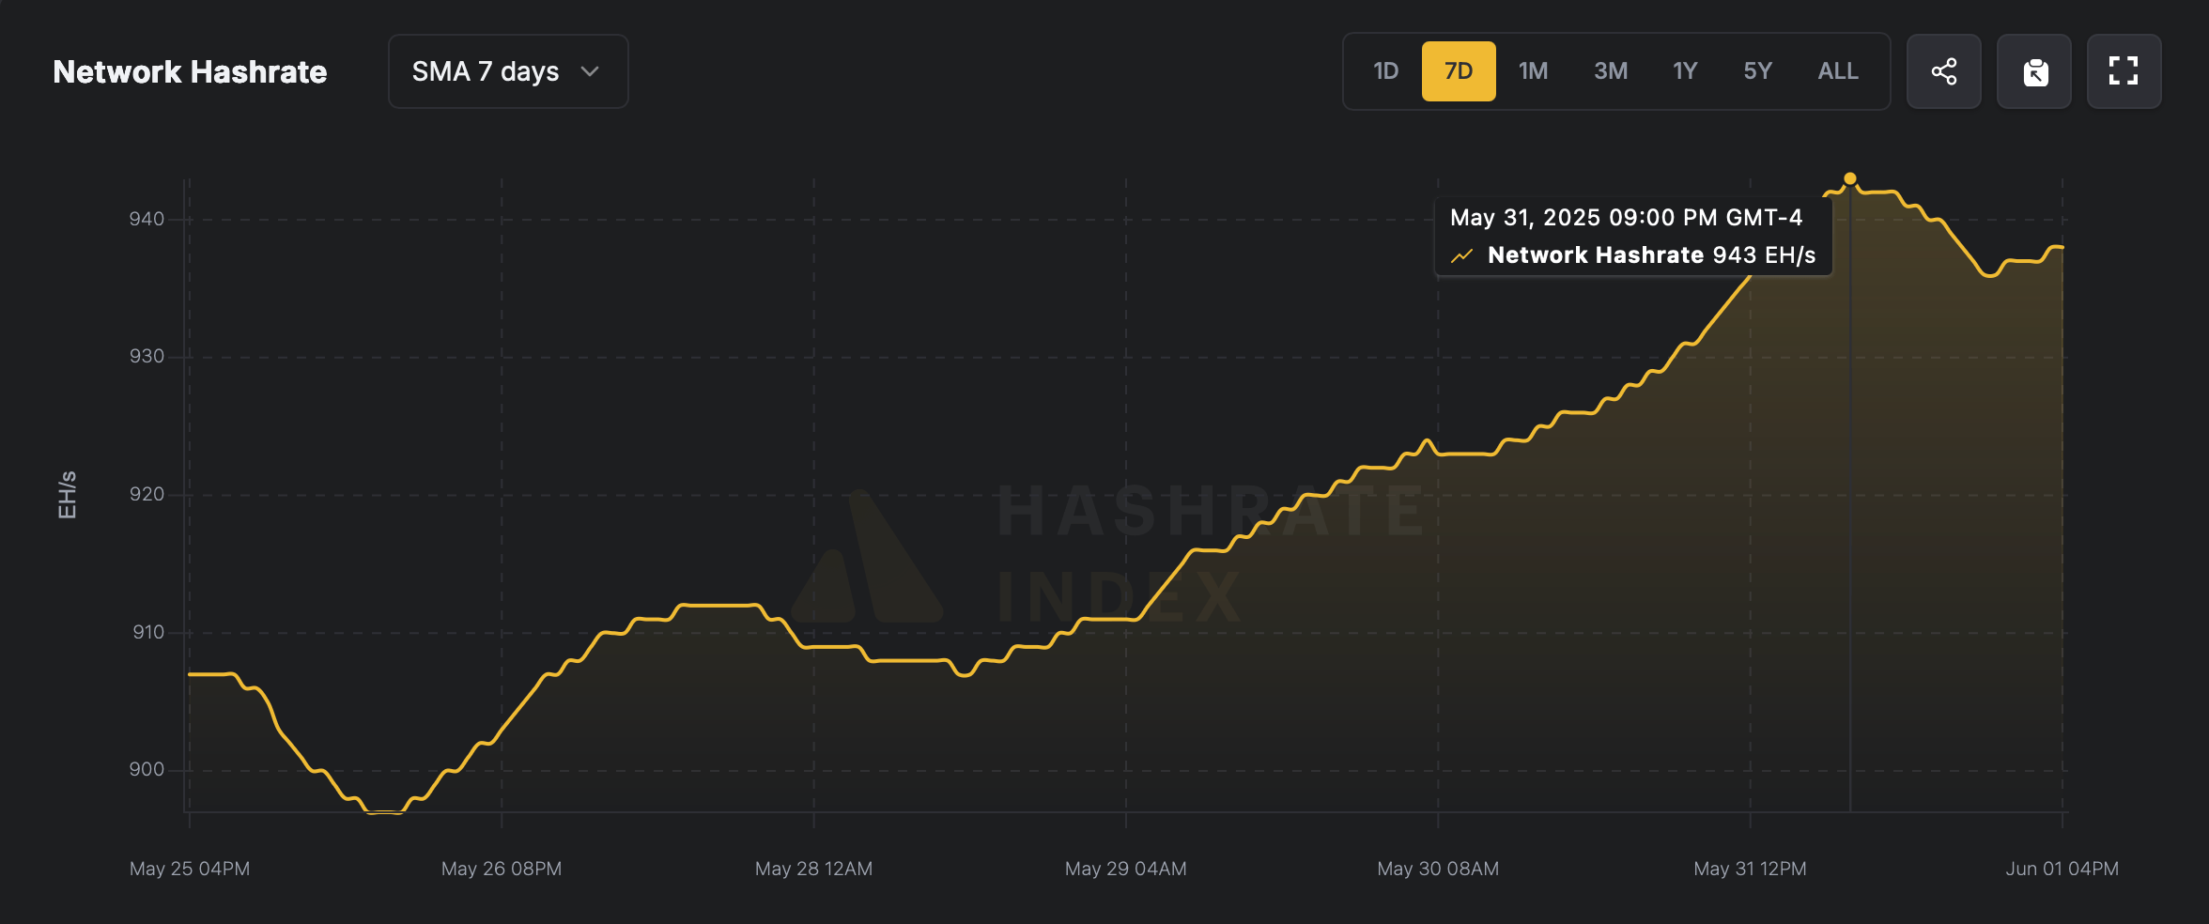Set chart range to 5Y
This screenshot has width=2209, height=924.
point(1757,71)
